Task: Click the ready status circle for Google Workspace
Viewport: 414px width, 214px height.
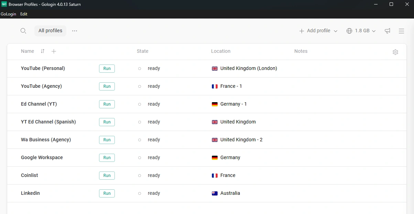Action: click(x=140, y=158)
